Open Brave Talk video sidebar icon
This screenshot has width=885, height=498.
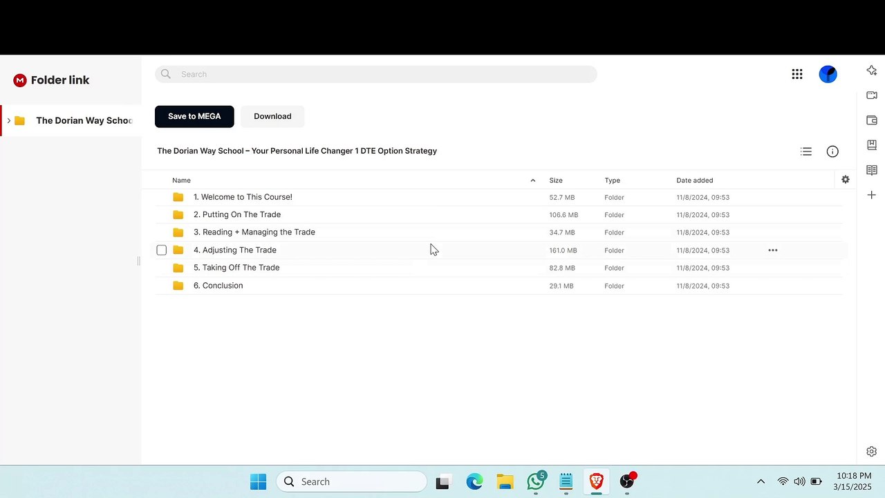coord(872,95)
